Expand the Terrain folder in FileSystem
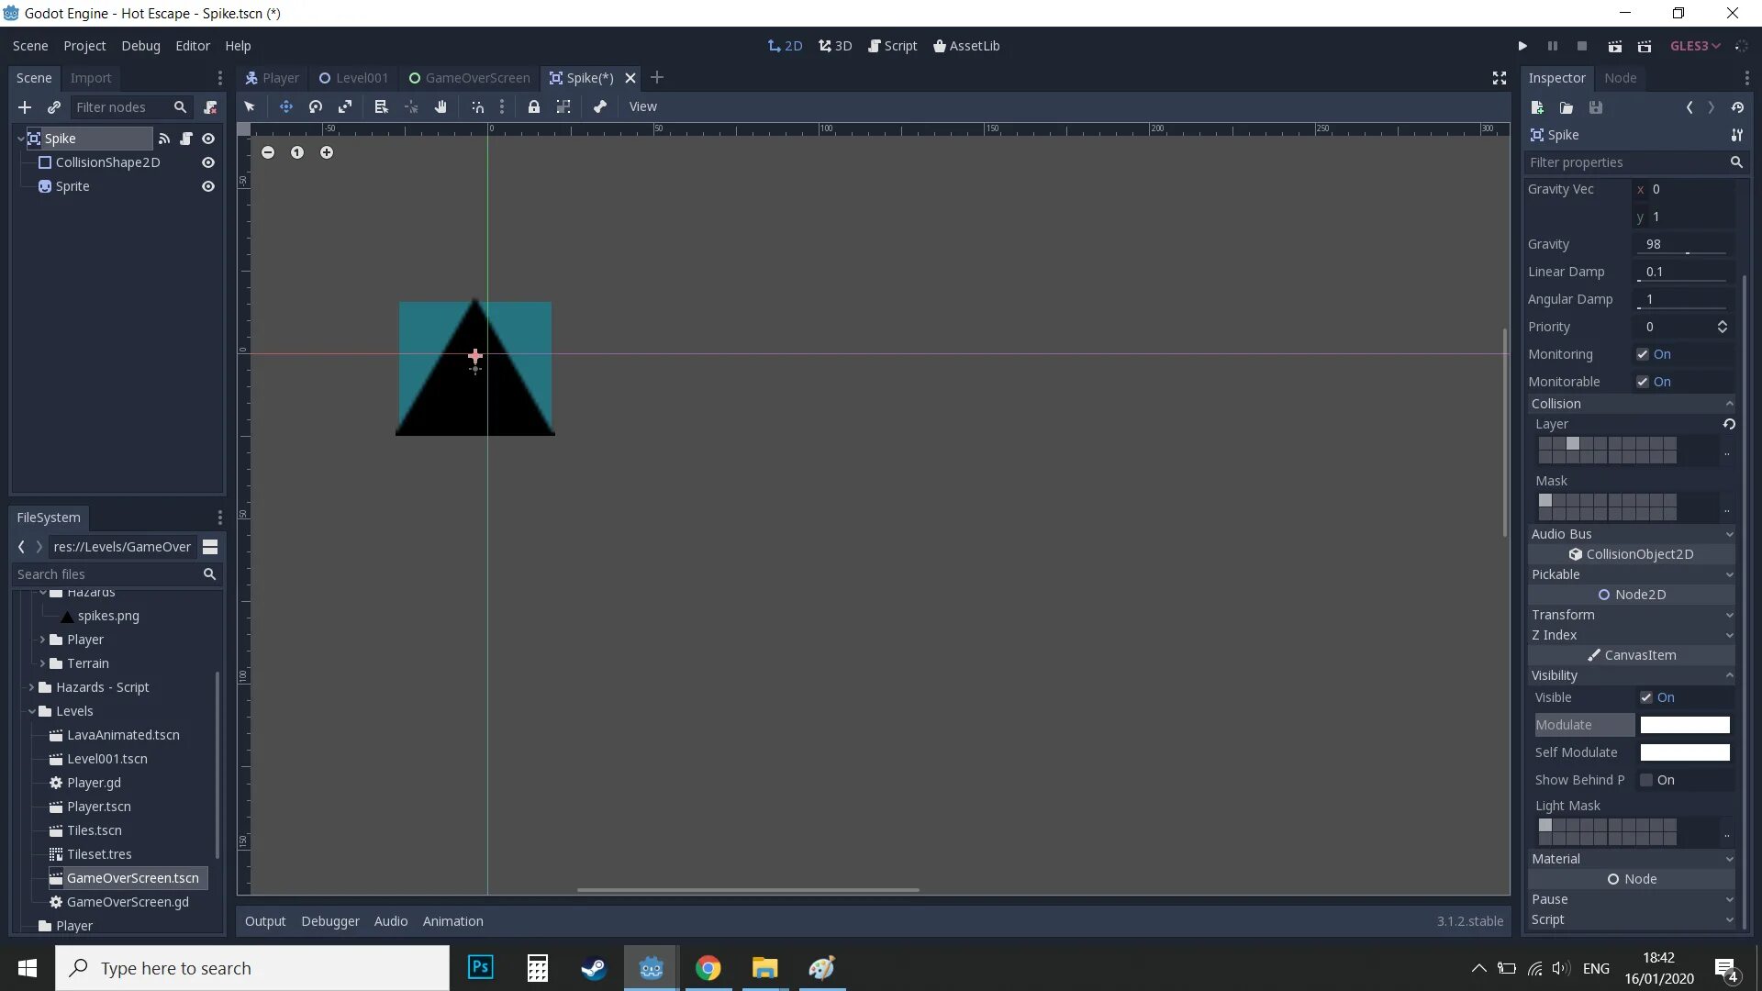This screenshot has width=1762, height=991. tap(42, 663)
